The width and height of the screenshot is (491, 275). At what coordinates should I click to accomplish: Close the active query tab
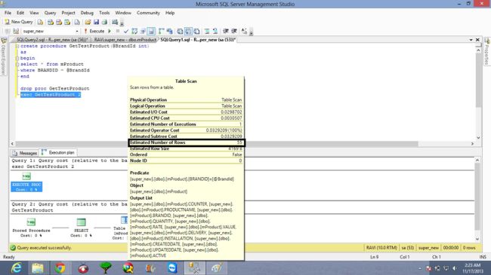coord(477,40)
